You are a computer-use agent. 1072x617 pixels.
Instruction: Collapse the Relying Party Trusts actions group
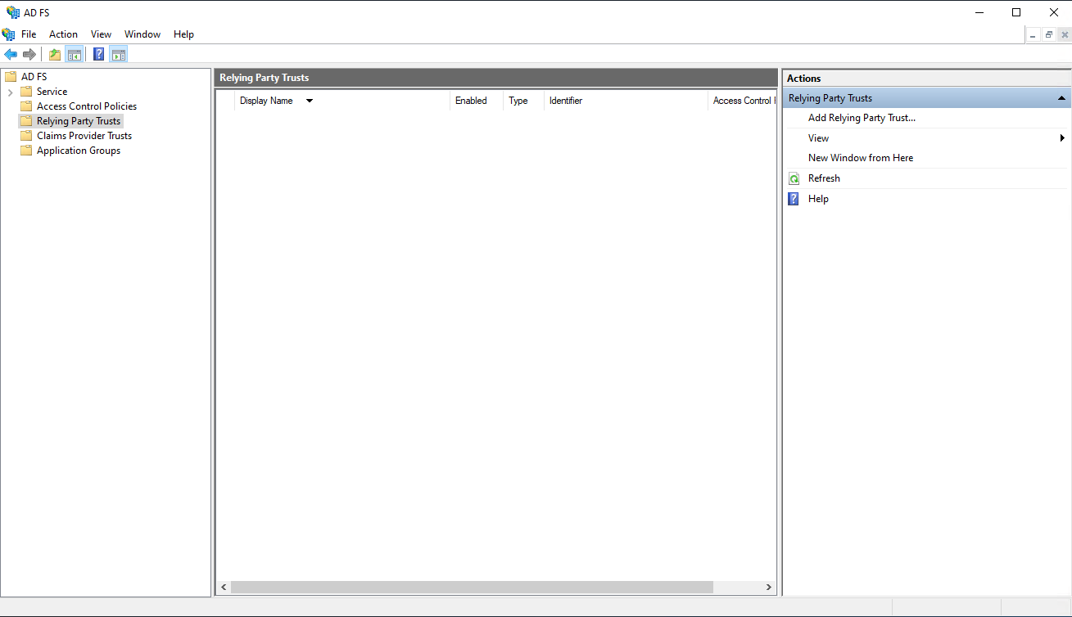click(x=1061, y=97)
